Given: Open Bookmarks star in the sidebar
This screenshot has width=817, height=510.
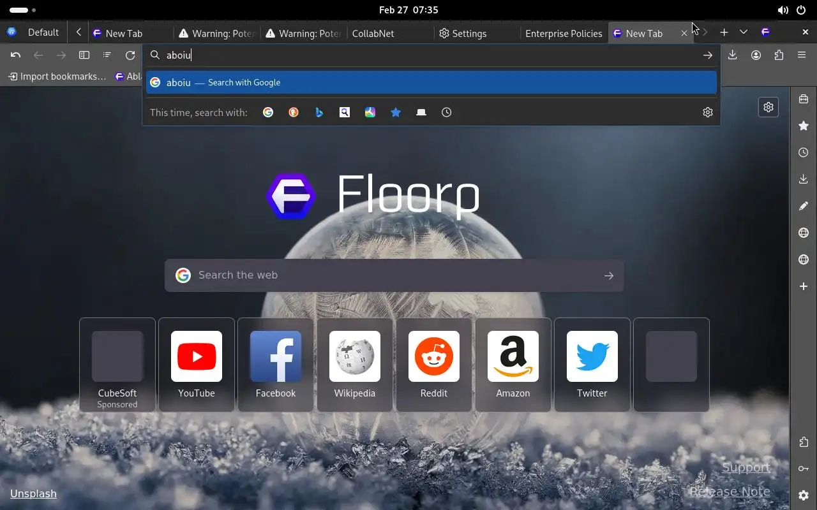Looking at the screenshot, I should point(804,126).
